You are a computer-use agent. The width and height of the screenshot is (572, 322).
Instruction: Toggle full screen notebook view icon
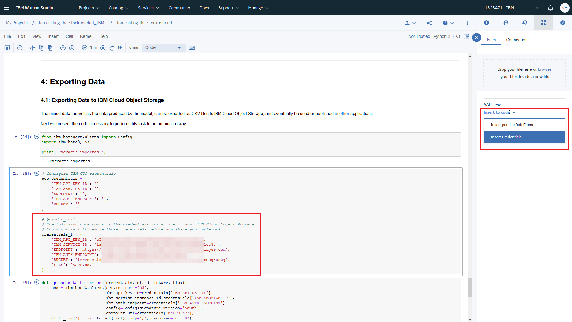(467, 36)
